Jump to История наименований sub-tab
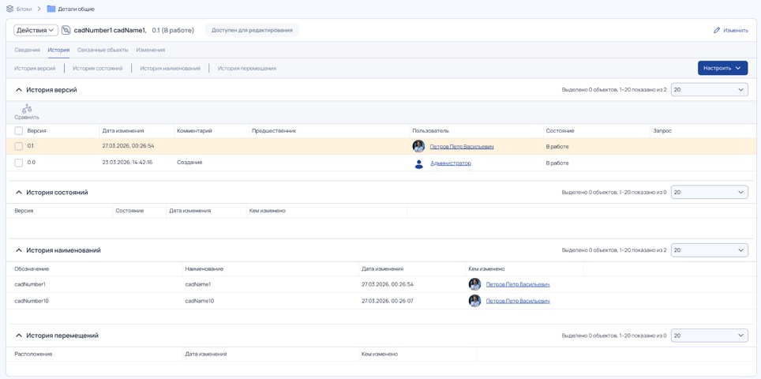Screen dimensions: 761x379 (171, 69)
